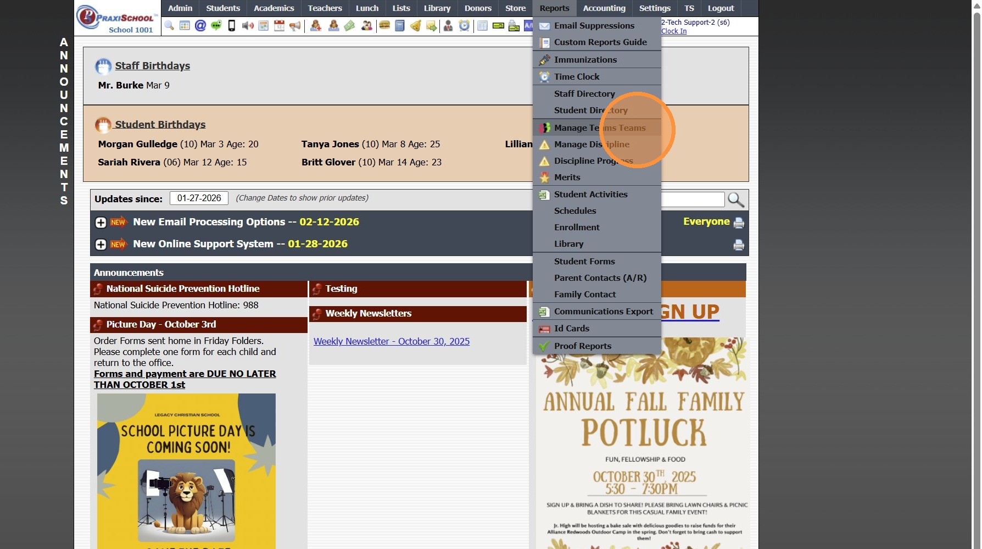982x549 pixels.
Task: Select Proof Reports entry
Action: (x=597, y=346)
